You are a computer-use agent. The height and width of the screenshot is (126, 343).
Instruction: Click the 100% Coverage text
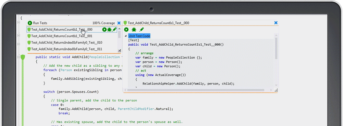(x=103, y=23)
